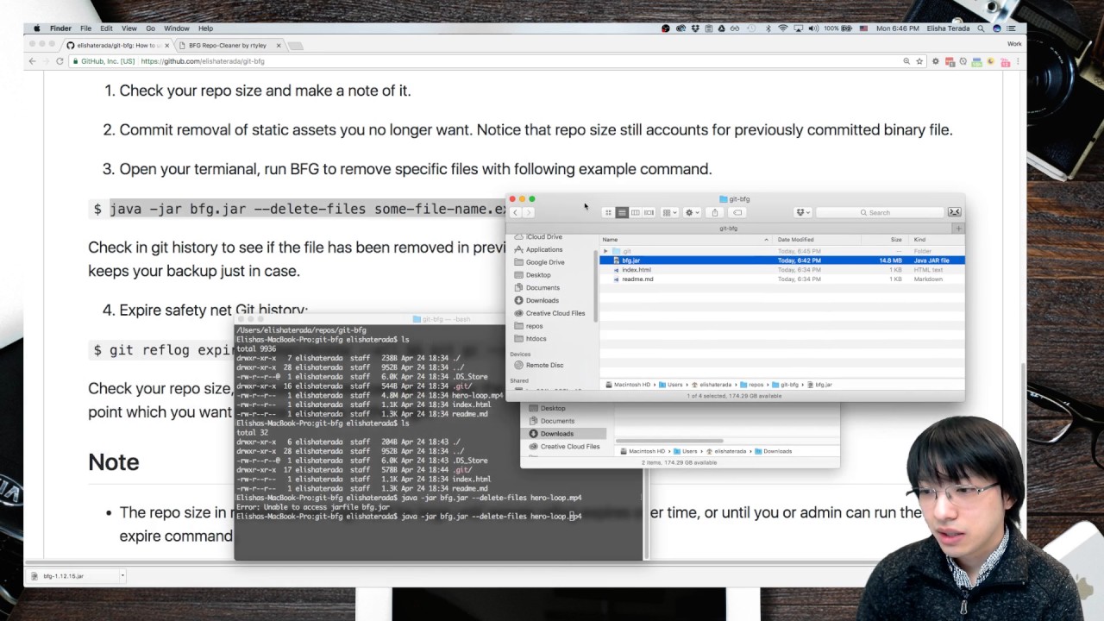1104x621 pixels.
Task: Expand the .git folder disclosure triangle
Action: coord(605,251)
